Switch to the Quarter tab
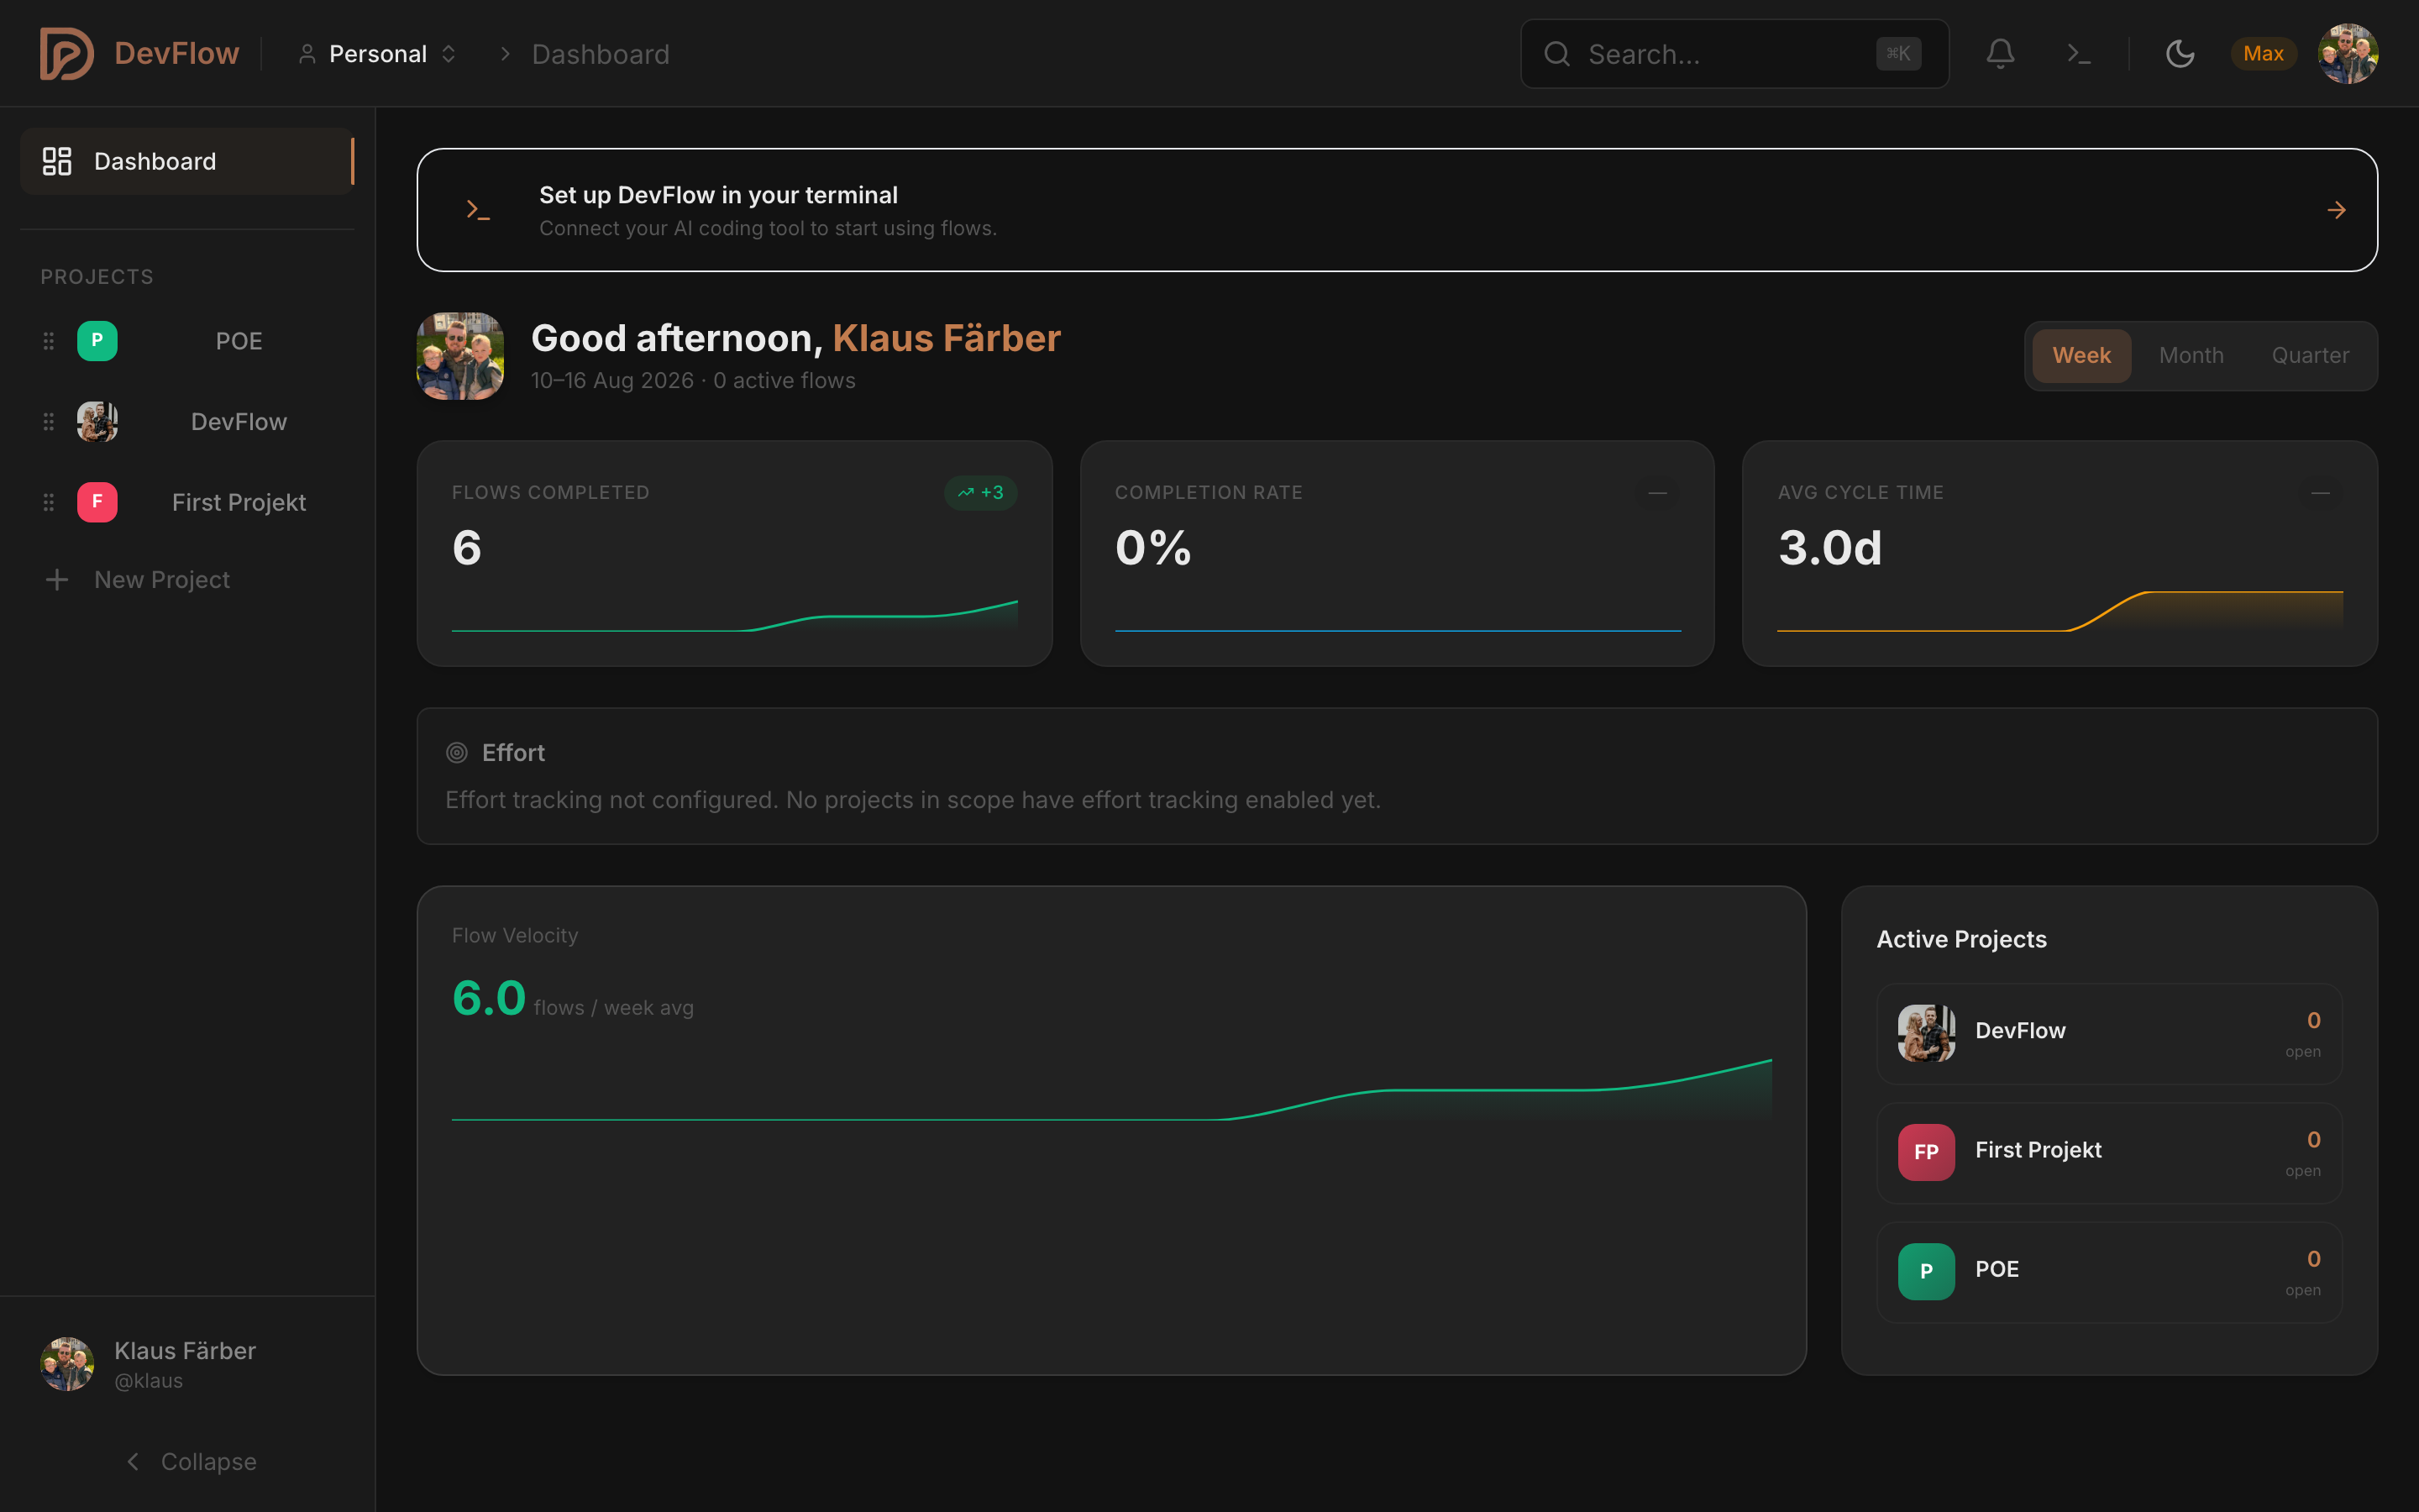The image size is (2419, 1512). pos(2310,356)
